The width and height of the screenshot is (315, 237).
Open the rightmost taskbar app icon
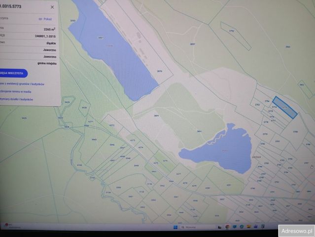[263, 226]
